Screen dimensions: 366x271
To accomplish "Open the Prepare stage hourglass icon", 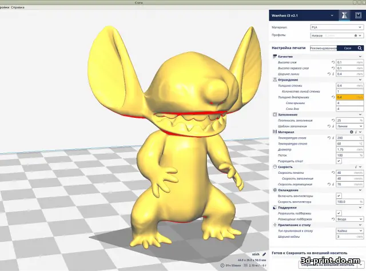I will pyautogui.click(x=344, y=15).
